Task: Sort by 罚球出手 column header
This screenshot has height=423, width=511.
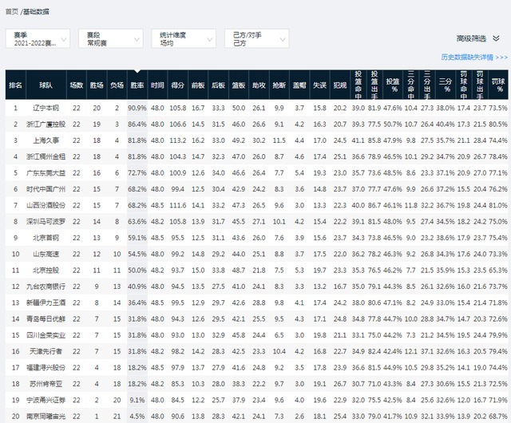Action: tap(480, 85)
